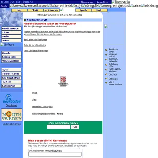
Task: Open Ishotellet i Jukkasjärvi link
Action: point(42,107)
